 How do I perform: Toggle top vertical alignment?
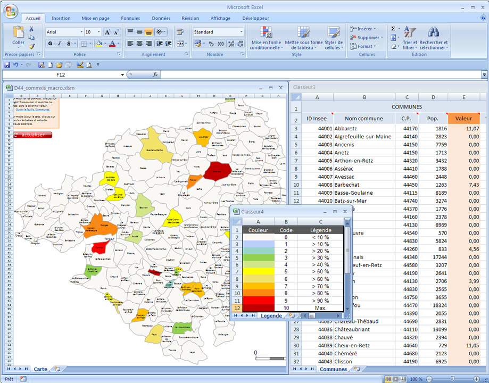pyautogui.click(x=130, y=32)
